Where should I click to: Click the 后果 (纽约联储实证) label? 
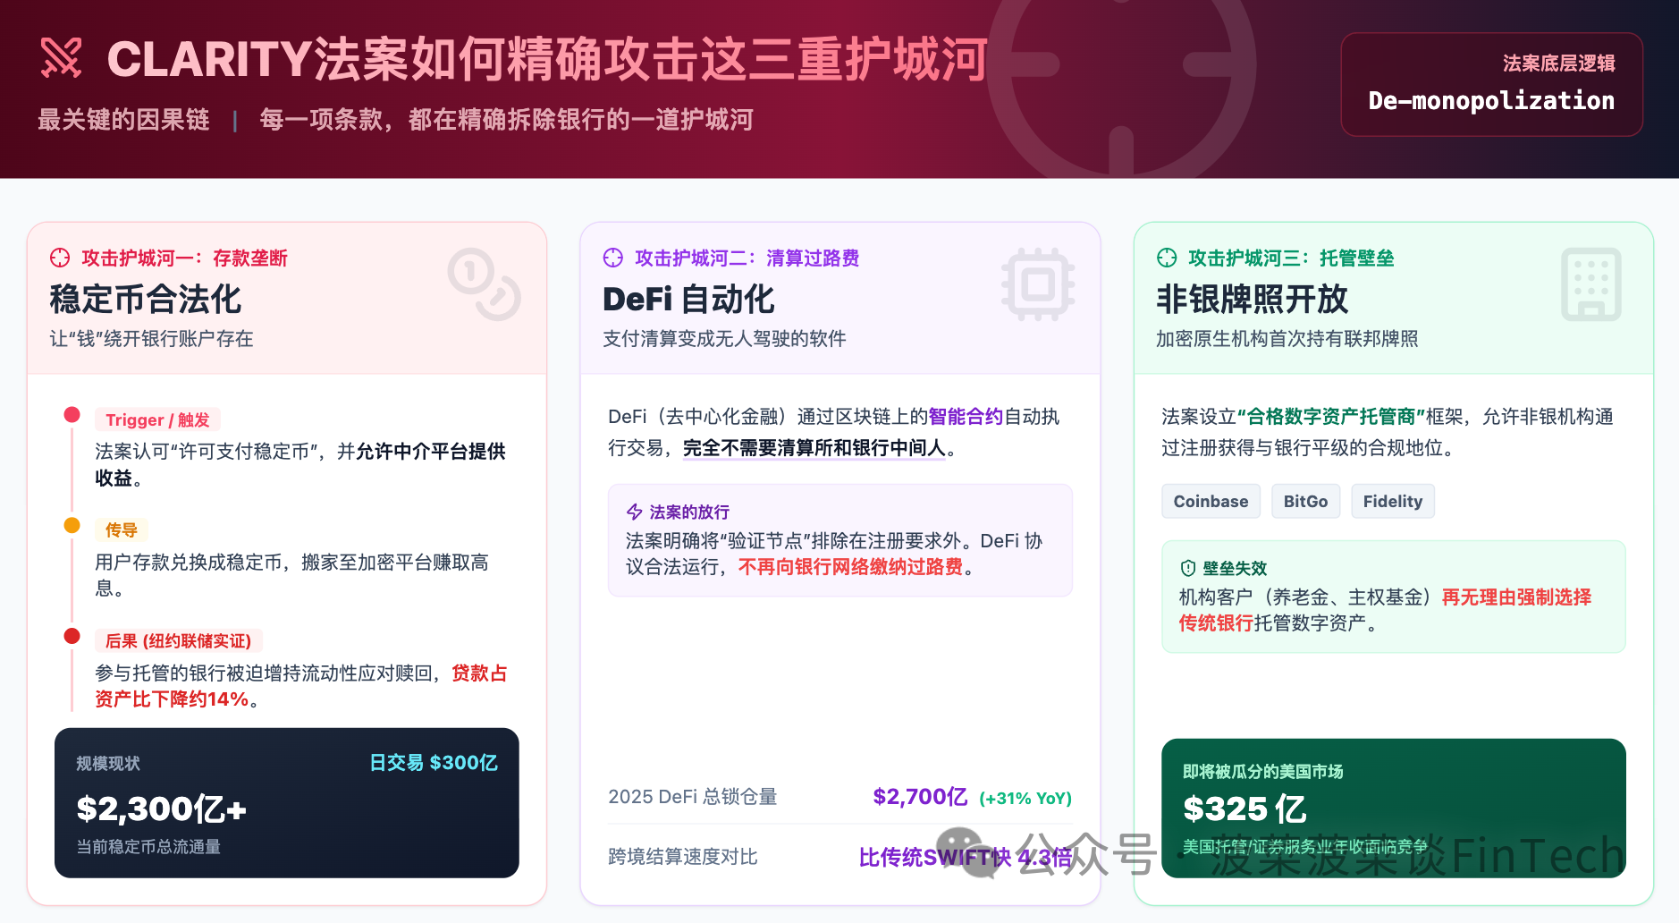pyautogui.click(x=178, y=640)
